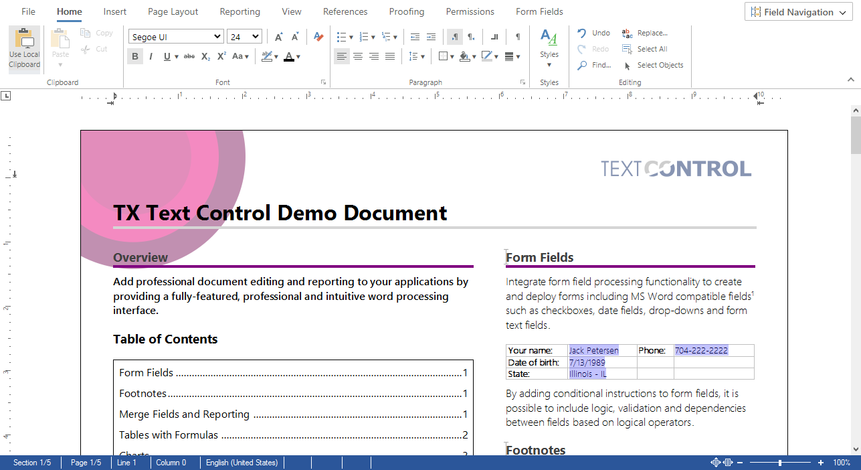This screenshot has height=470, width=861.
Task: Switch to the Reporting tab
Action: pyautogui.click(x=240, y=11)
